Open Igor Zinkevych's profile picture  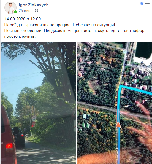tap(10, 8)
